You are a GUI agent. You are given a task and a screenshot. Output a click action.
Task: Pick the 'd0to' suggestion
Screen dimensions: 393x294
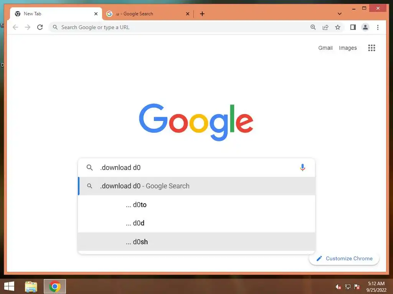(x=196, y=204)
